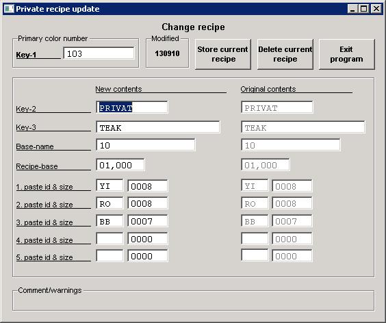Click the Key-3 label
This screenshot has width=386, height=323.
[x=26, y=127]
